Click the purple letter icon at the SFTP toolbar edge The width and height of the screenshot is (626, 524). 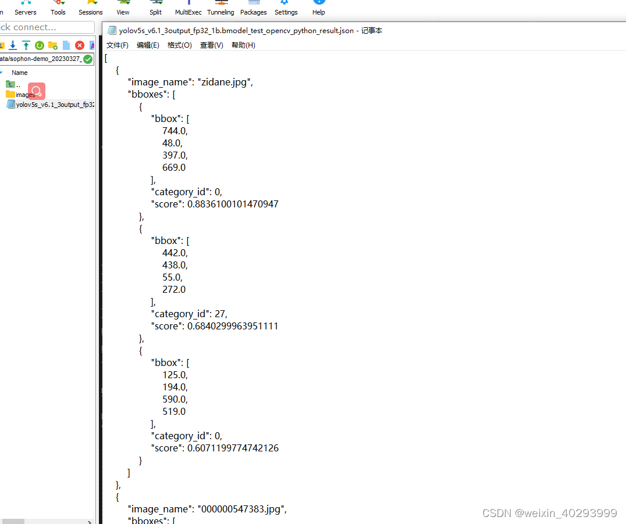click(x=93, y=45)
